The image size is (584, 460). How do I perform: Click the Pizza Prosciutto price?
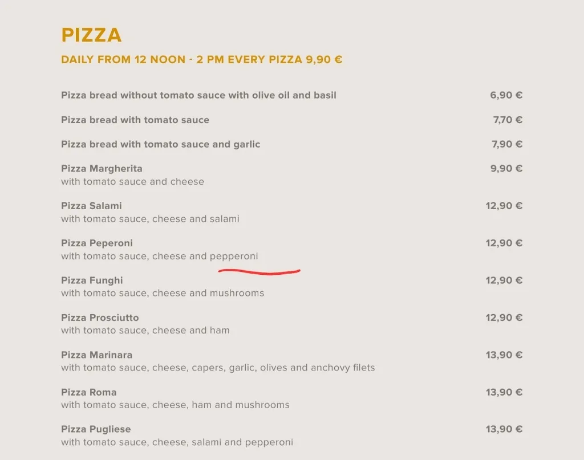pos(504,317)
